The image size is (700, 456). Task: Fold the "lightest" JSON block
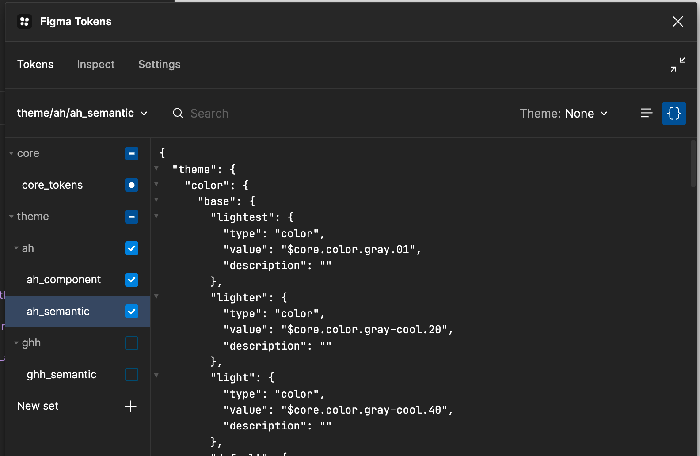coord(156,216)
